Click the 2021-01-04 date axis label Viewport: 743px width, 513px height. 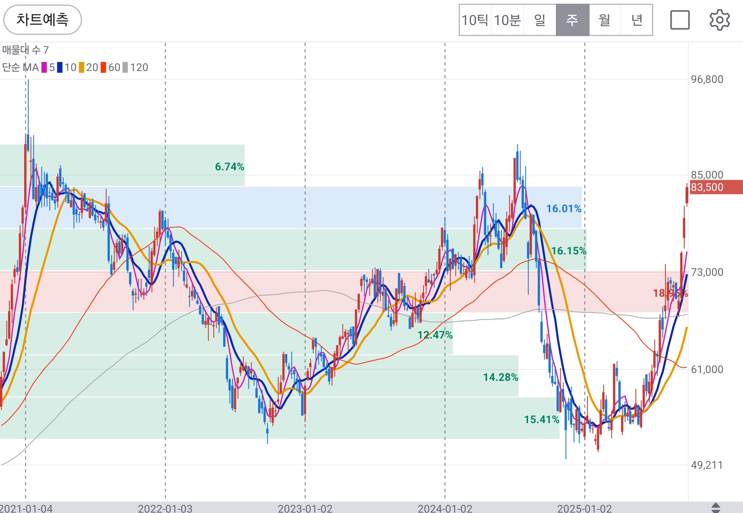coord(26,508)
